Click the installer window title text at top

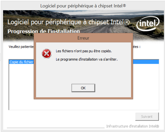click(x=83, y=6)
